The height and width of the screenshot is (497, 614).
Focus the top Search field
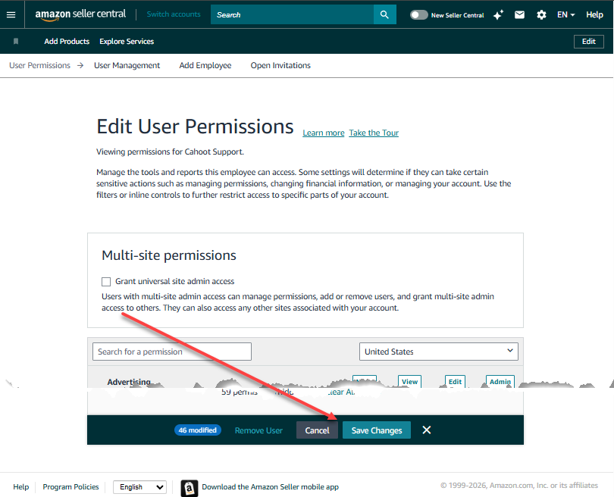click(x=292, y=14)
